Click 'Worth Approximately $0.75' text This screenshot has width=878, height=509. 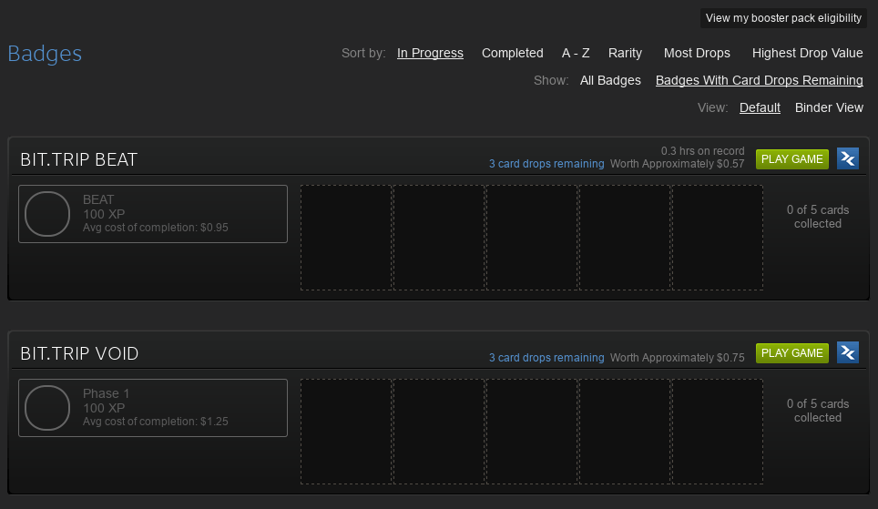click(678, 358)
